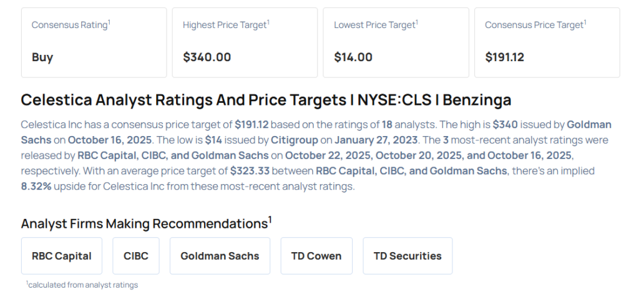Click the footnote superscript after Consensus Rating
The image size is (639, 307).
(x=109, y=22)
